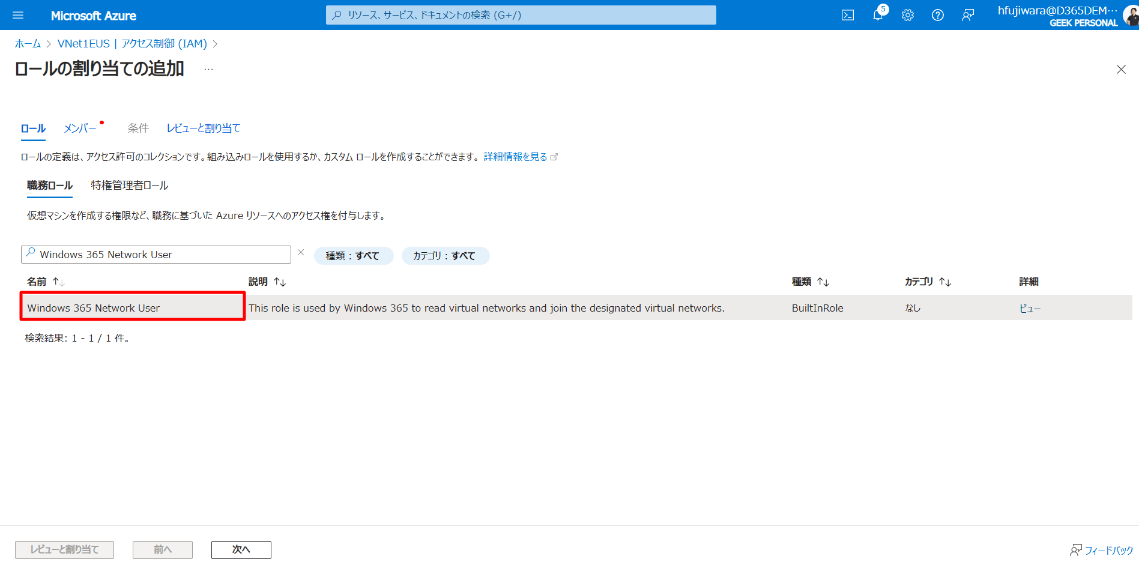Switch to the メンバー tab
The width and height of the screenshot is (1139, 574).
coord(79,128)
